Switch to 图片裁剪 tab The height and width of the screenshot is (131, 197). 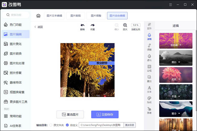tap(75, 16)
